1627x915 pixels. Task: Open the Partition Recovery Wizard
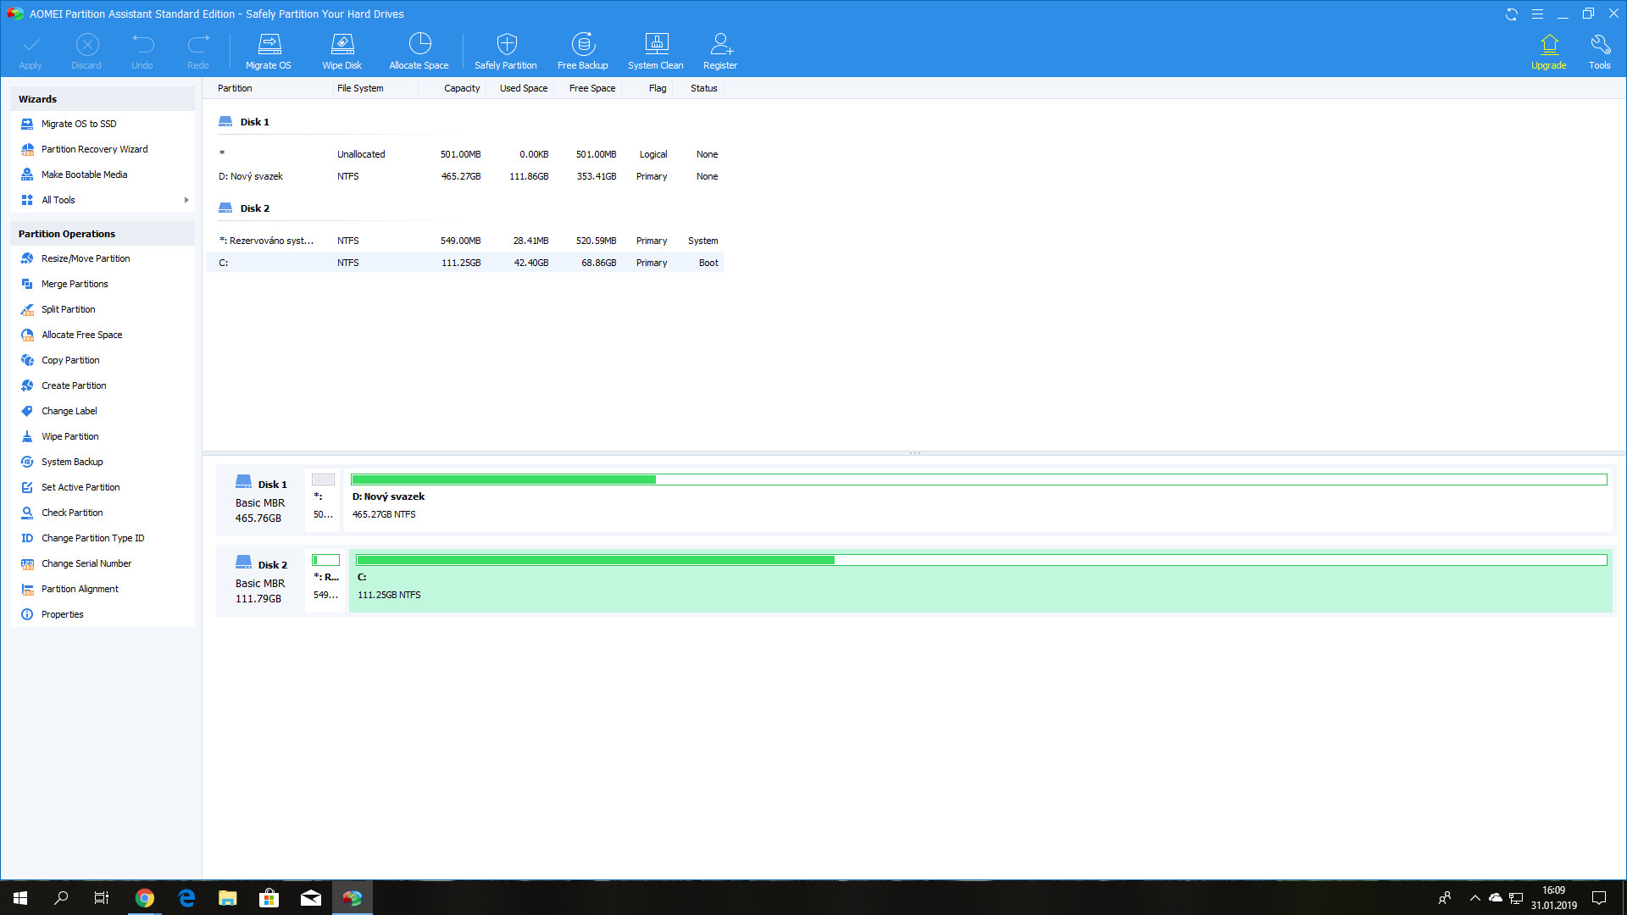[x=94, y=149]
